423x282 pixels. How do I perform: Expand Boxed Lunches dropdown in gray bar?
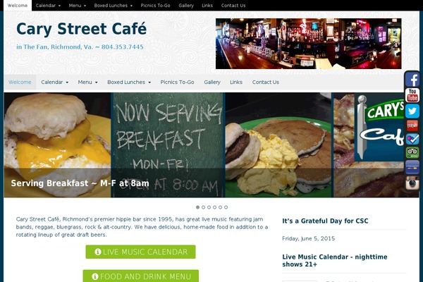click(129, 82)
